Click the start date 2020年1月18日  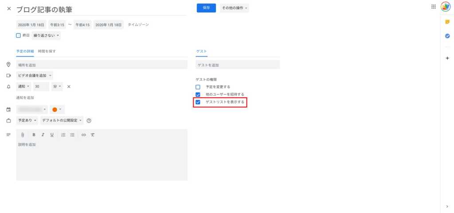pos(31,25)
